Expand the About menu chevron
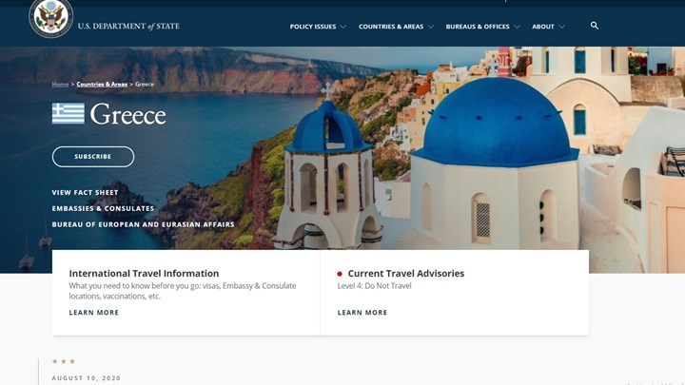 (x=562, y=27)
